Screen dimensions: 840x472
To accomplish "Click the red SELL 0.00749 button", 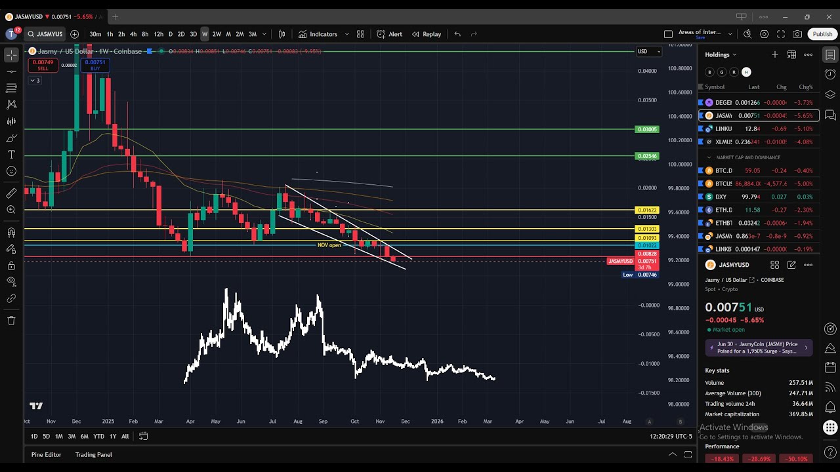I will click(x=43, y=65).
